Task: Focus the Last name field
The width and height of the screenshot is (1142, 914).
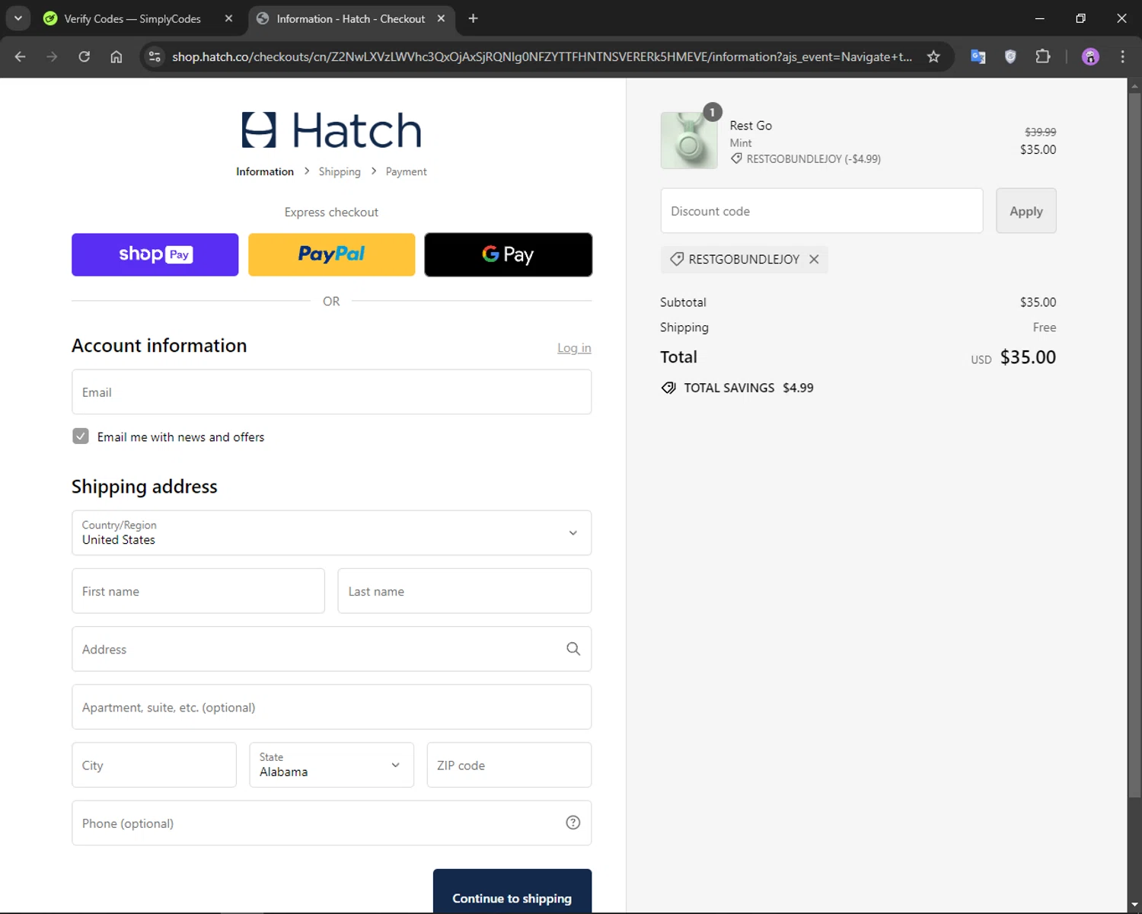Action: point(464,590)
